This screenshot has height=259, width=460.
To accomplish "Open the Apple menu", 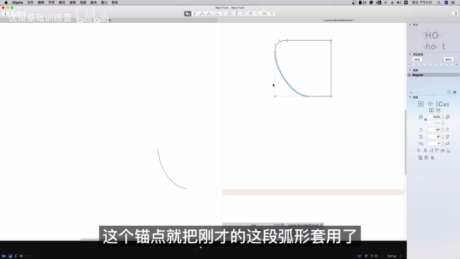I will pyautogui.click(x=6, y=2).
